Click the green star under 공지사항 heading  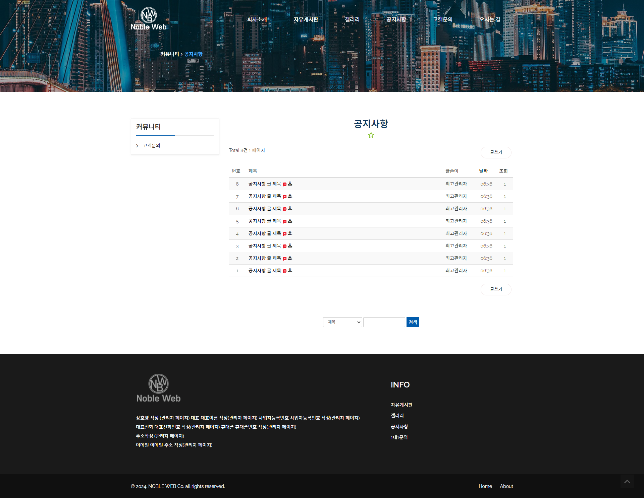(371, 135)
